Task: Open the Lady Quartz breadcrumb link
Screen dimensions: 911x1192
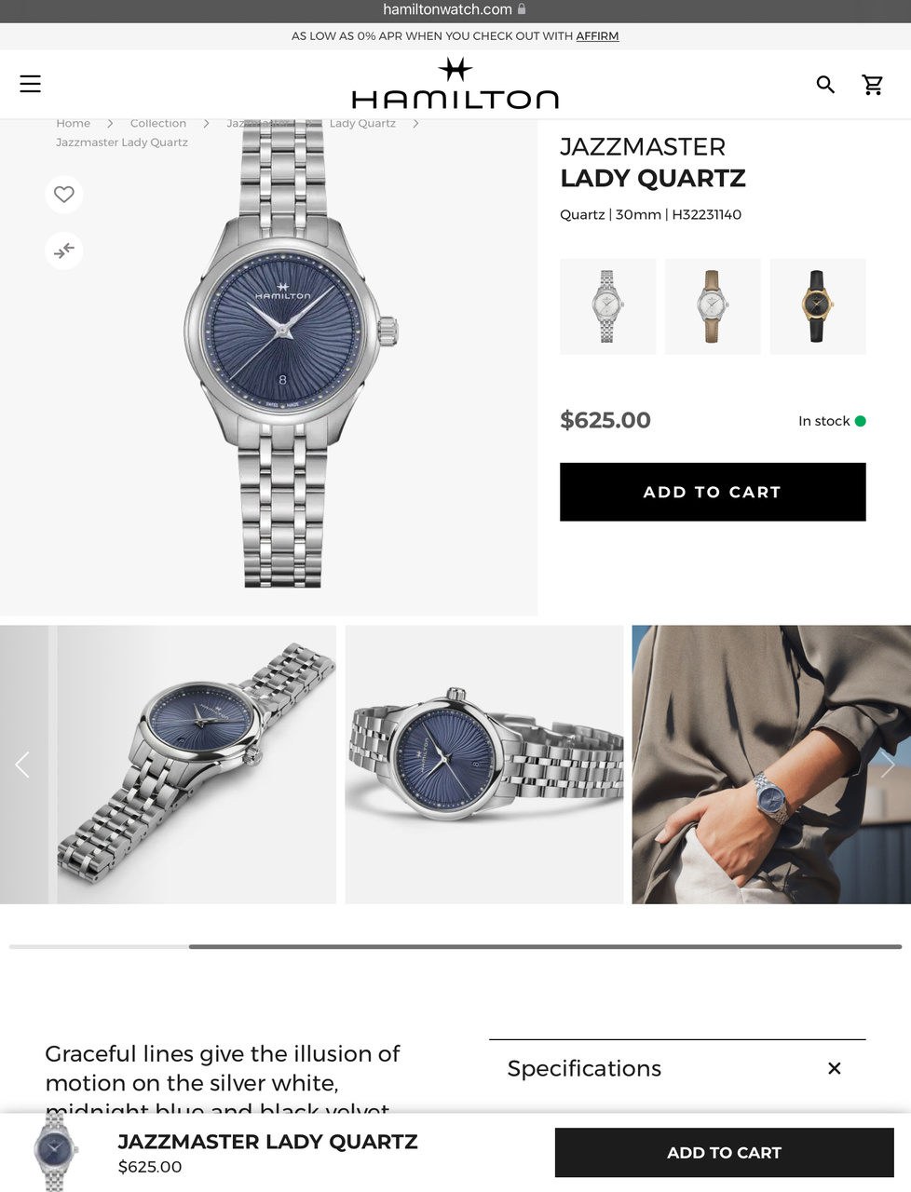Action: 362,123
